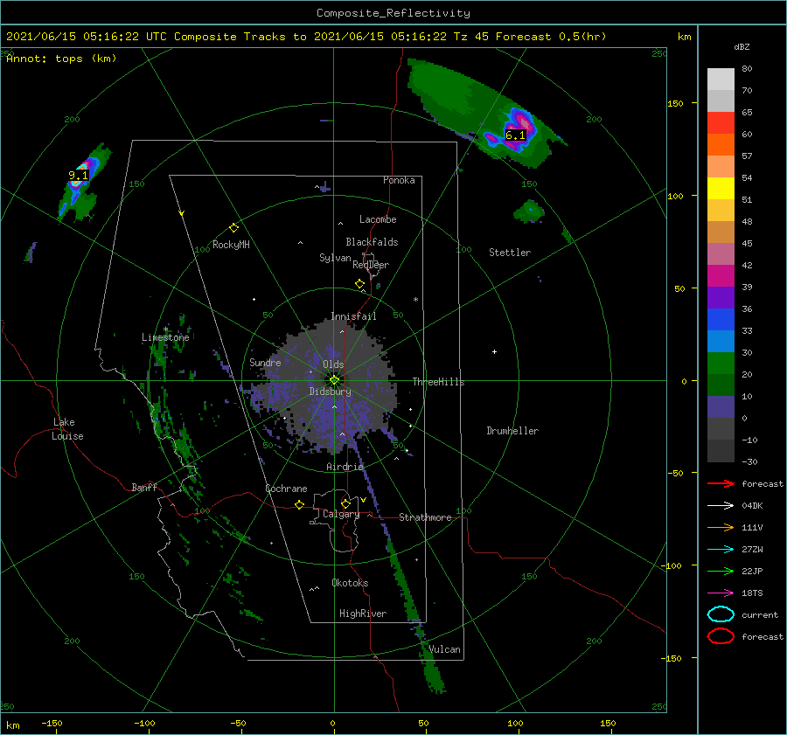The height and width of the screenshot is (735, 787).
Task: Pick the bright green 20-30 dBZ swatch
Action: [x=721, y=364]
